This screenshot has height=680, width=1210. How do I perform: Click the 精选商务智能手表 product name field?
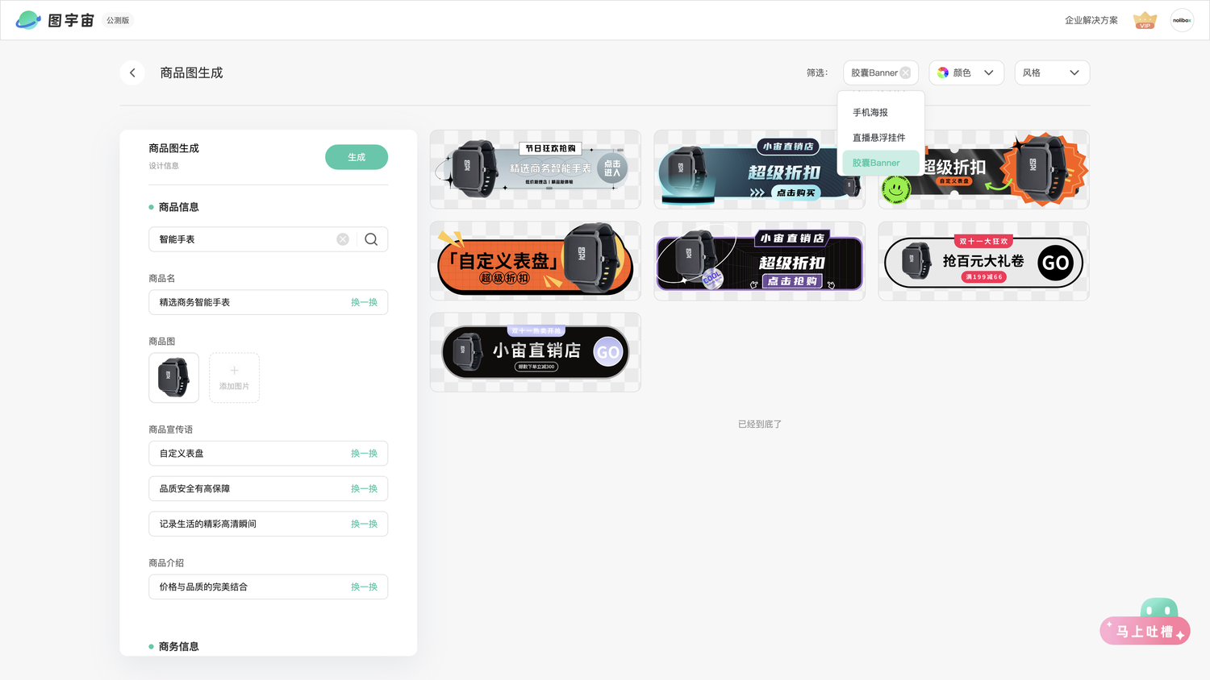pyautogui.click(x=268, y=302)
